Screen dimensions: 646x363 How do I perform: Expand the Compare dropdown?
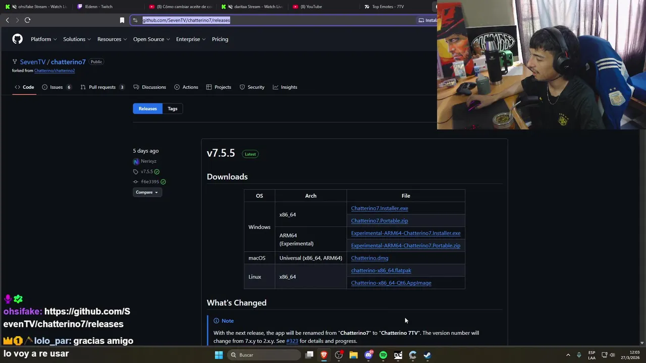coord(147,192)
